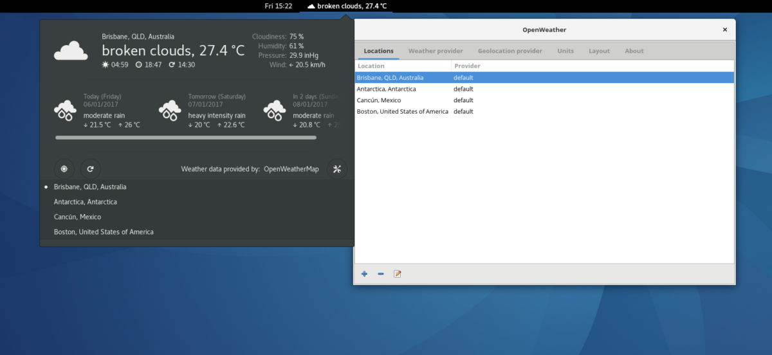
Task: Add a new location with the plus icon
Action: click(x=364, y=274)
